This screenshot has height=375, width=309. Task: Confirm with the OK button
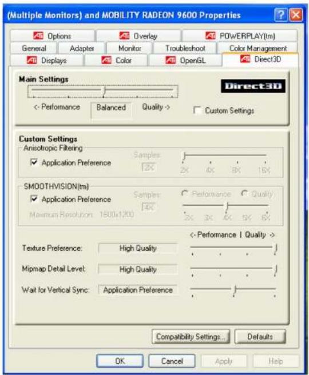click(120, 361)
